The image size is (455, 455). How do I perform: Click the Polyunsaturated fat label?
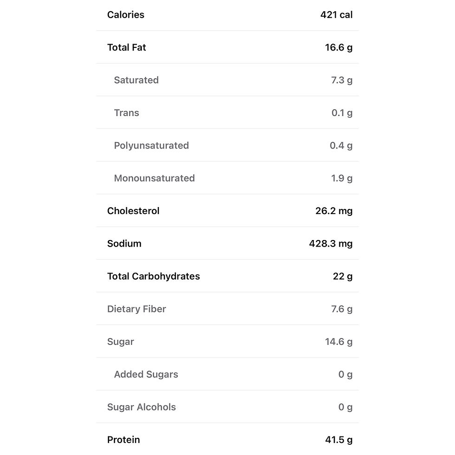pyautogui.click(x=151, y=145)
